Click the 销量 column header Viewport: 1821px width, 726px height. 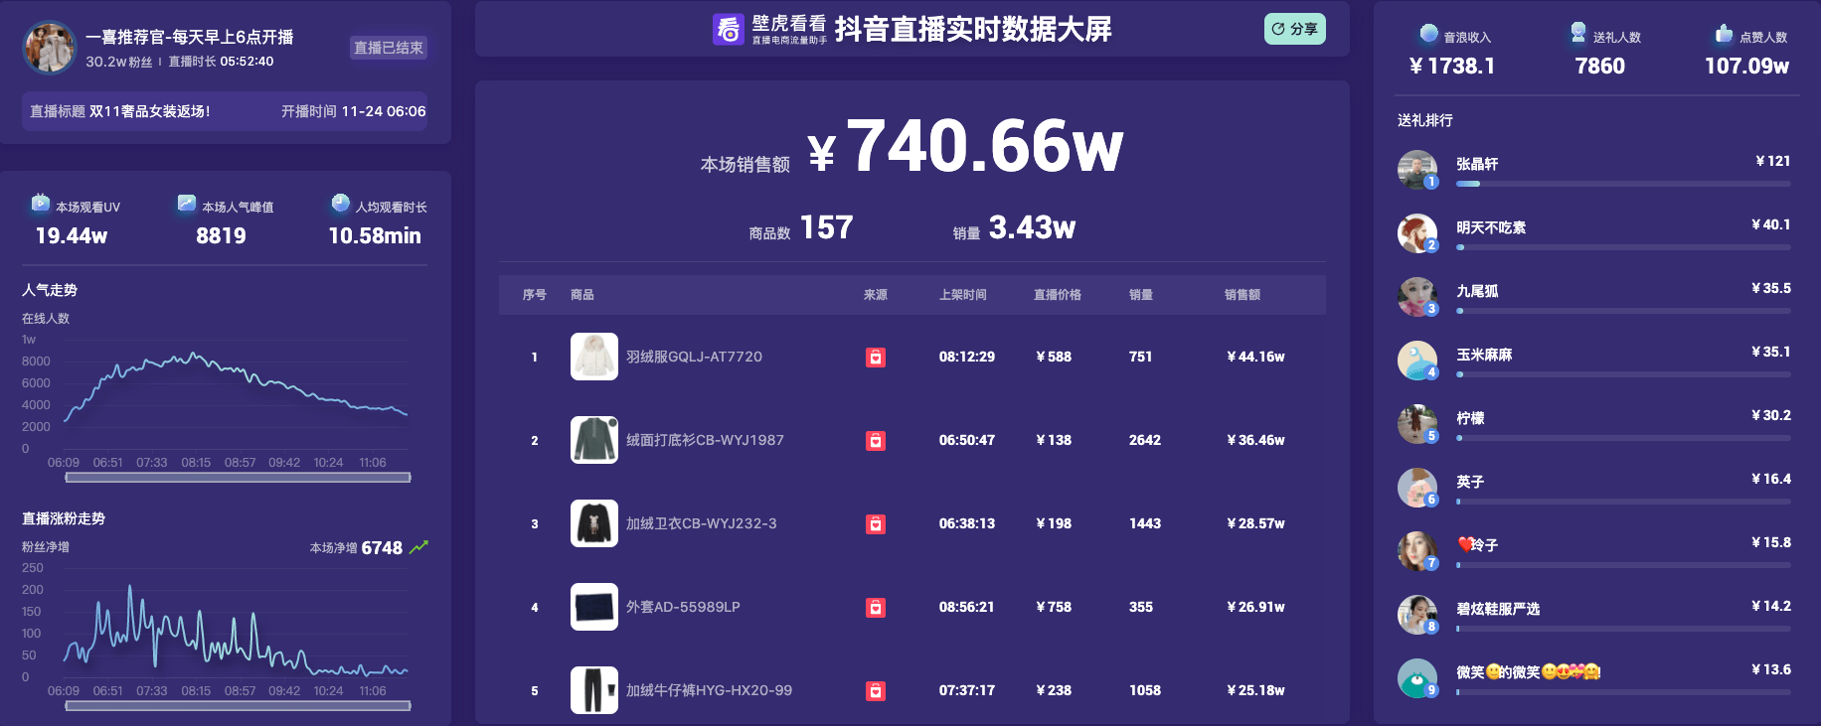[x=1141, y=295]
